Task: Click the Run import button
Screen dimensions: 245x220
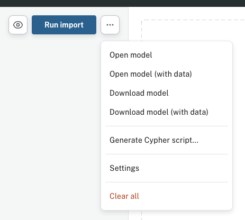Action: [64, 25]
